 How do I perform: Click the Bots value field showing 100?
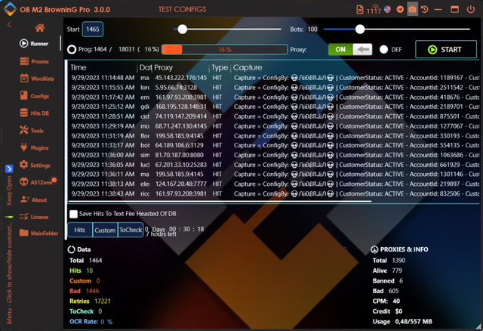click(x=312, y=29)
